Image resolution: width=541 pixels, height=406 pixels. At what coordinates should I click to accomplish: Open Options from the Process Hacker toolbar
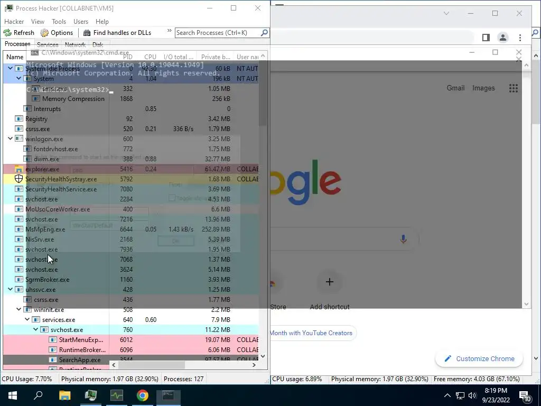tap(57, 33)
